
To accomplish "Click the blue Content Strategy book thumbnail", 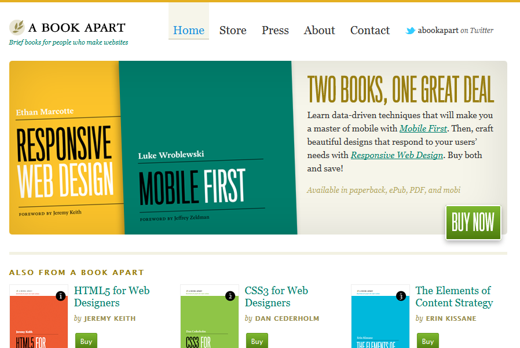I will pos(380,317).
